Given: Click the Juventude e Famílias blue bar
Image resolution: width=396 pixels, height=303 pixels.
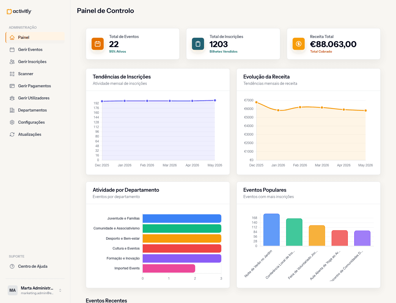Looking at the screenshot, I should (x=182, y=218).
